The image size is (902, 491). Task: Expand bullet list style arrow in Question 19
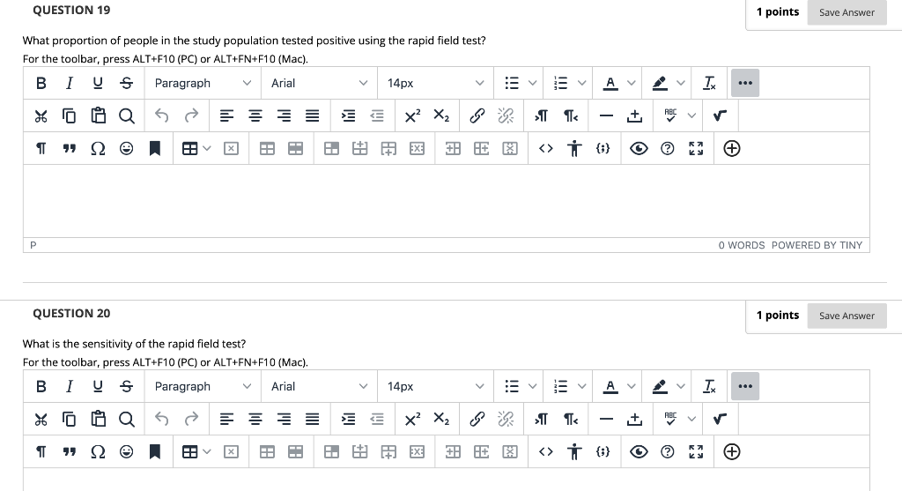pos(532,83)
